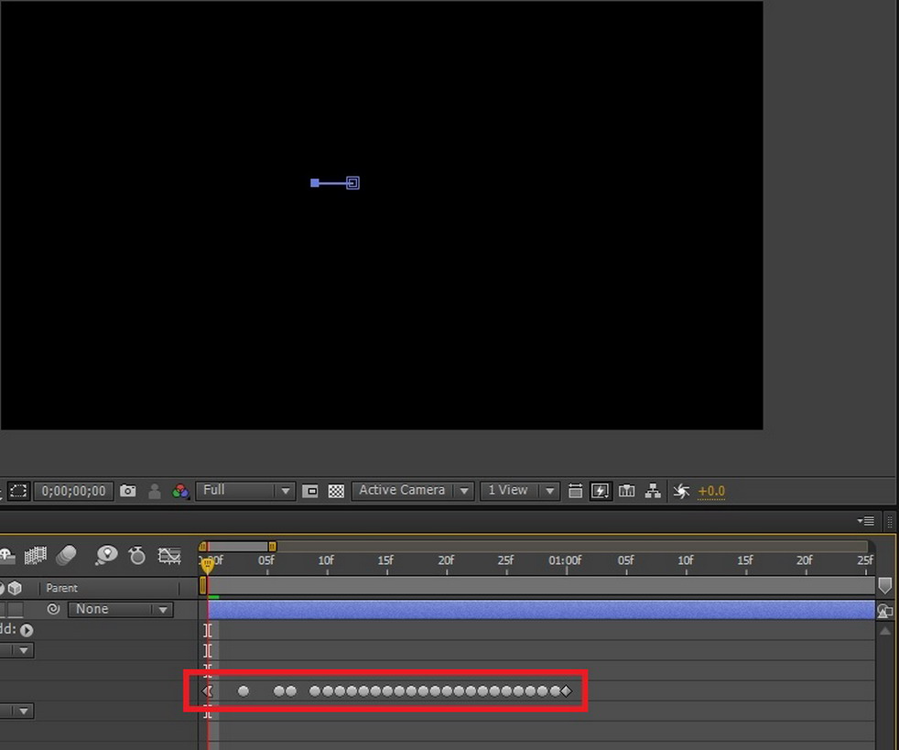Click the +0.0 exposure value
Image resolution: width=899 pixels, height=750 pixels.
pos(711,492)
